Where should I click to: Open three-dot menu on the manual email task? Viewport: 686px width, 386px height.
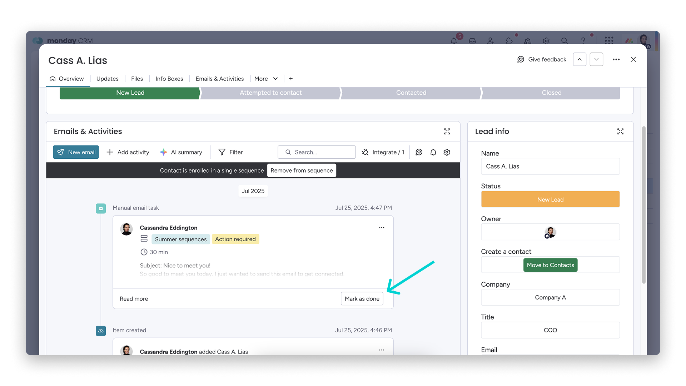pos(382,228)
